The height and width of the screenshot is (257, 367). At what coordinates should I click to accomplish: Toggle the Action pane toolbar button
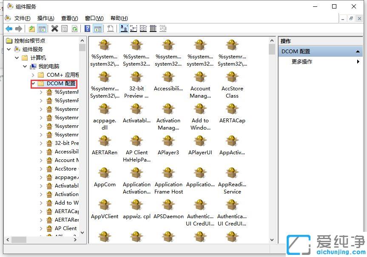[98, 29]
